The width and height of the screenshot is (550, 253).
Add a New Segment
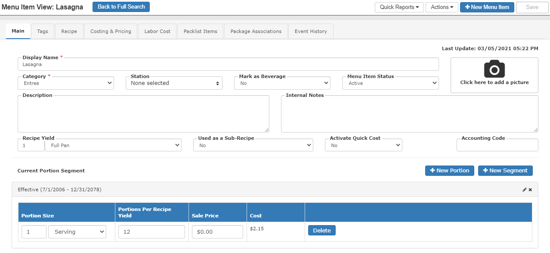point(505,171)
